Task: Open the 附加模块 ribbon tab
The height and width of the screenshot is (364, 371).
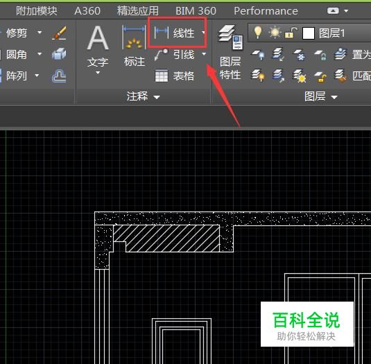Action: coord(37,11)
